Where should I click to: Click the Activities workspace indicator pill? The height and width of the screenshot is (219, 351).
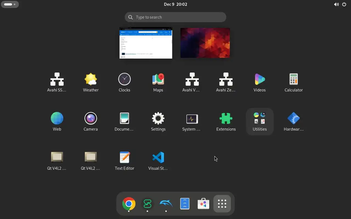point(10,4)
